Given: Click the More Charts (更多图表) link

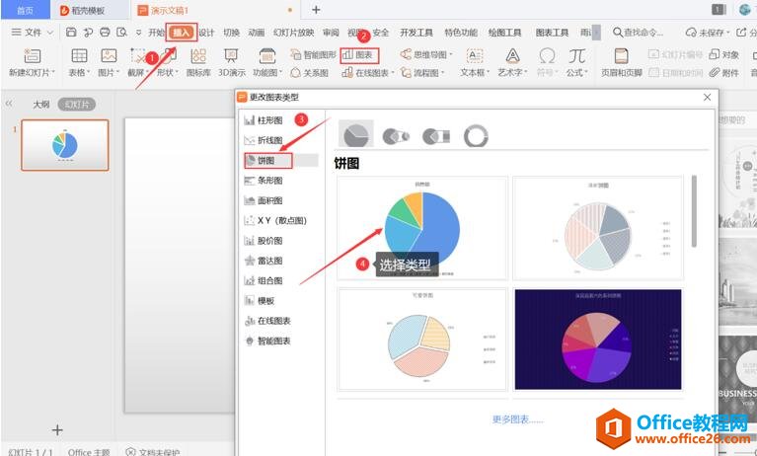Looking at the screenshot, I should [517, 419].
